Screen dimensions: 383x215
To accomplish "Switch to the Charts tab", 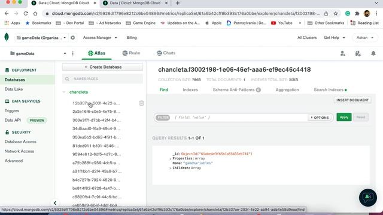I will click(x=166, y=53).
